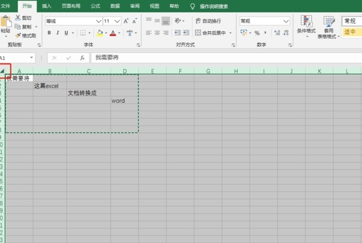Click the formula bar text field

[x=227, y=58]
